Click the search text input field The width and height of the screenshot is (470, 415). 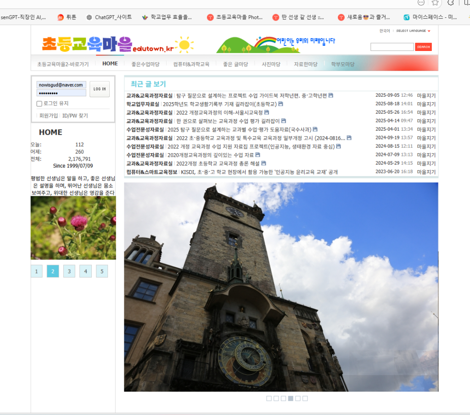(392, 47)
